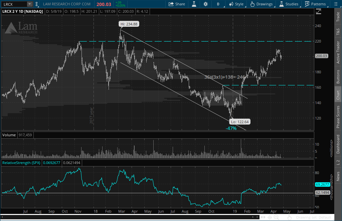Open the Phase Scores sidebar tab

pyautogui.click(x=338, y=117)
